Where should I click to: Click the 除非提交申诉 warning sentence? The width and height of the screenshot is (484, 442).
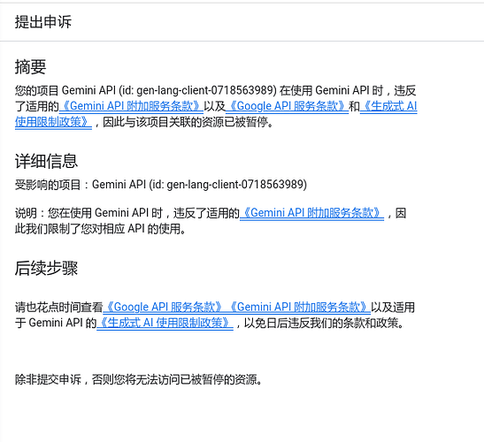tap(139, 379)
